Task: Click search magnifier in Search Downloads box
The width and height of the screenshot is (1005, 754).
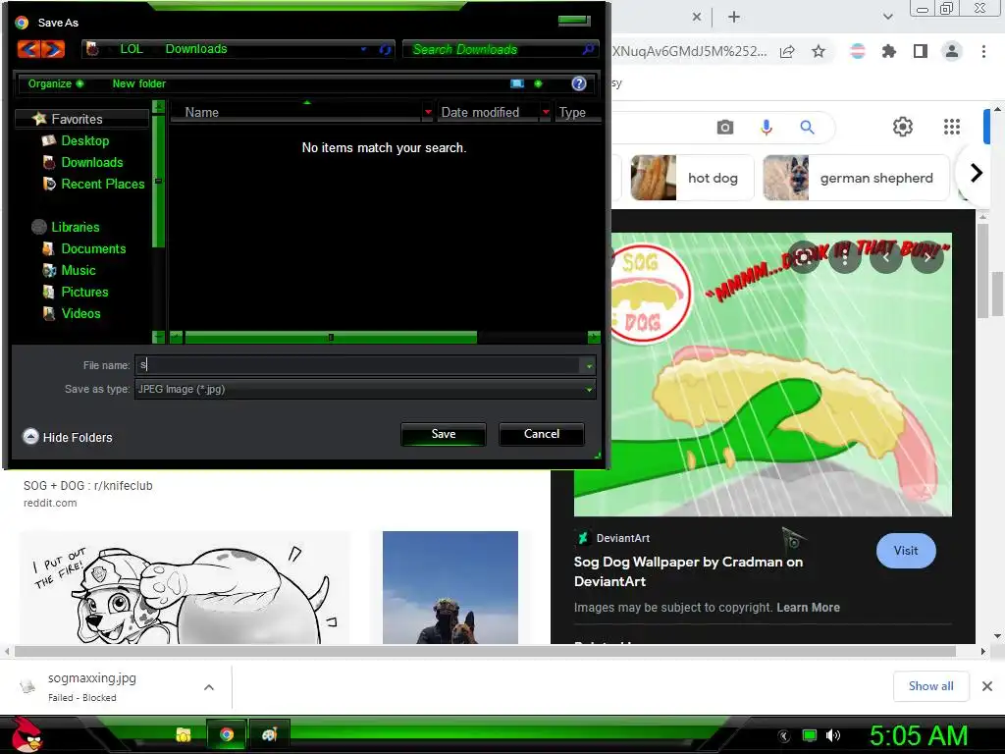Action: (588, 49)
